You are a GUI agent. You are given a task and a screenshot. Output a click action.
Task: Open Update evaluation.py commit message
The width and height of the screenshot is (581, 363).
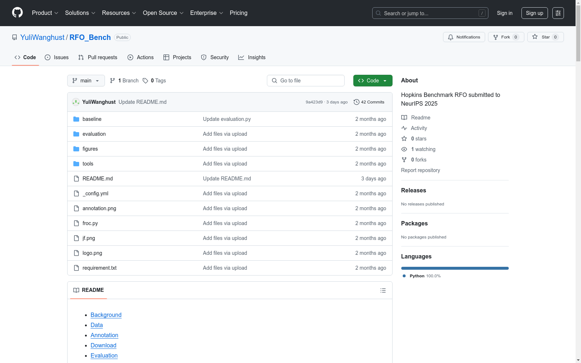tap(227, 119)
